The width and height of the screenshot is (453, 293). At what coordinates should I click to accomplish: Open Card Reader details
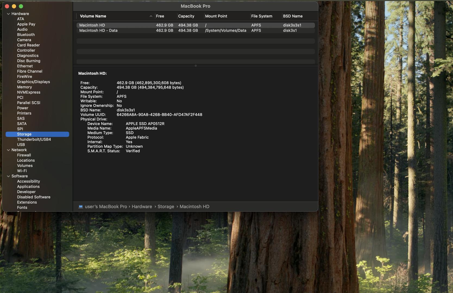point(28,45)
